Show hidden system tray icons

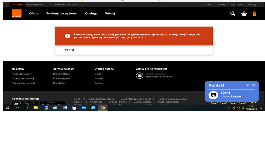pos(229,108)
